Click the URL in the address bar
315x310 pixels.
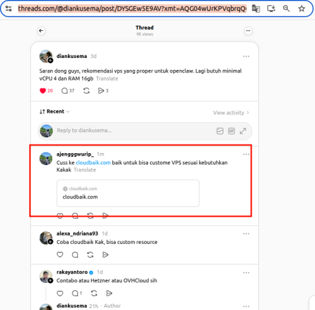132,9
